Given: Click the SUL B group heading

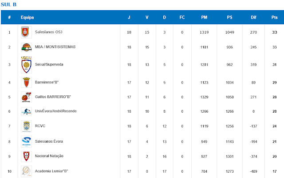Looking at the screenshot, I should pos(8,4).
